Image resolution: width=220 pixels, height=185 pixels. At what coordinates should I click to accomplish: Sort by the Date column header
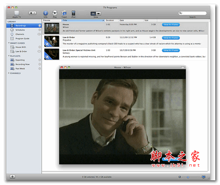coord(131,20)
